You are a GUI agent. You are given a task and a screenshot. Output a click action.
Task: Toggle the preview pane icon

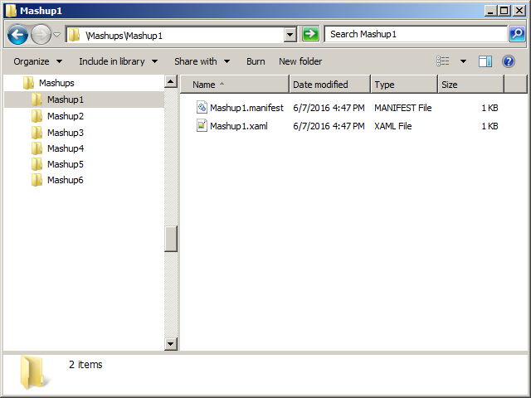click(485, 61)
